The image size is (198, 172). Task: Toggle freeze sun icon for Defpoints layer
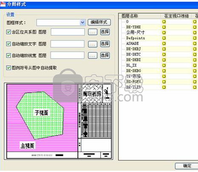[x=164, y=38]
